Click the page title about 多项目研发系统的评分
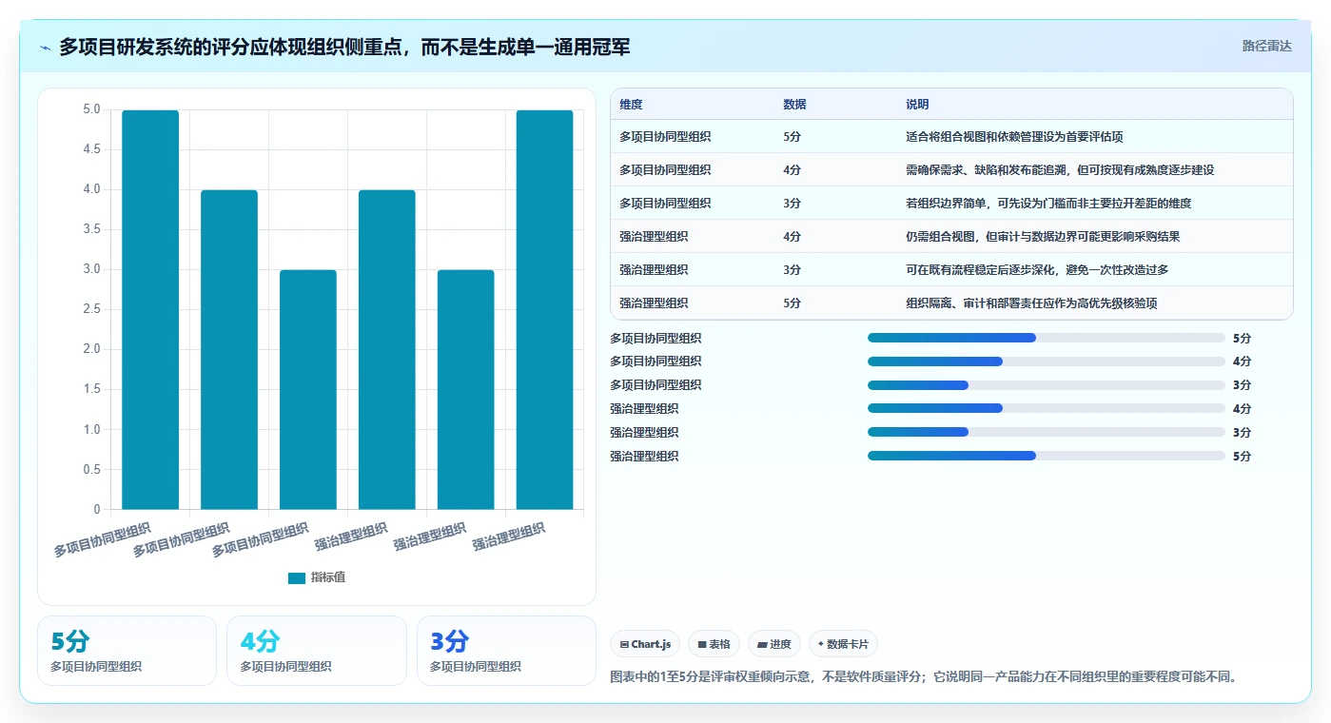 point(344,48)
